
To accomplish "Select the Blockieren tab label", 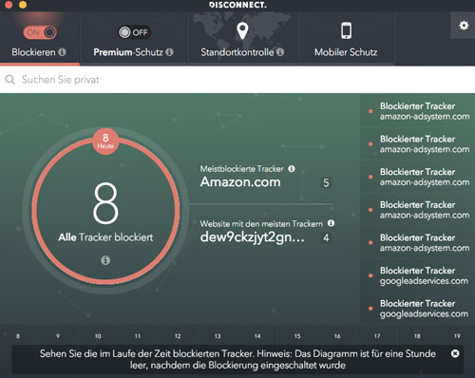I will pos(33,52).
